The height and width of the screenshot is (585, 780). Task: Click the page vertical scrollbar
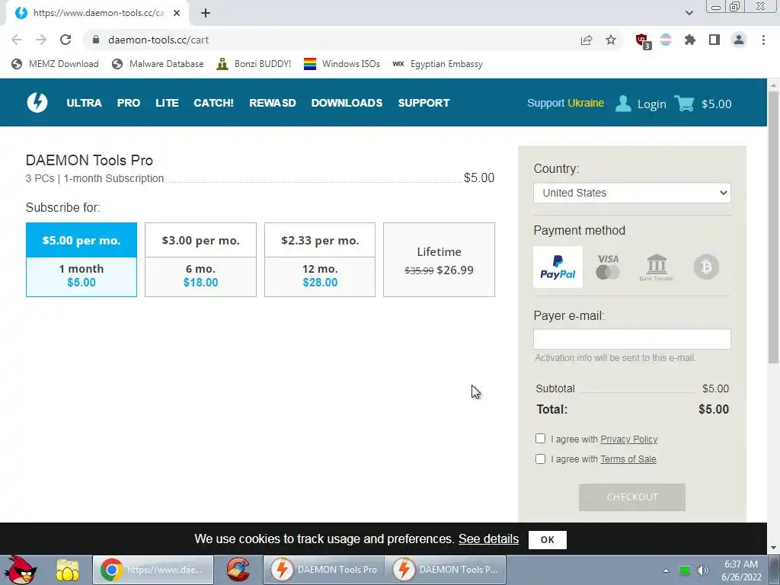(773, 226)
